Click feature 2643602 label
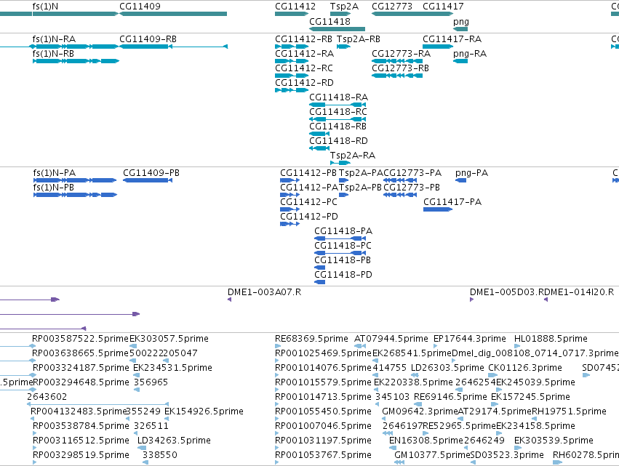619x466 pixels. 47,396
